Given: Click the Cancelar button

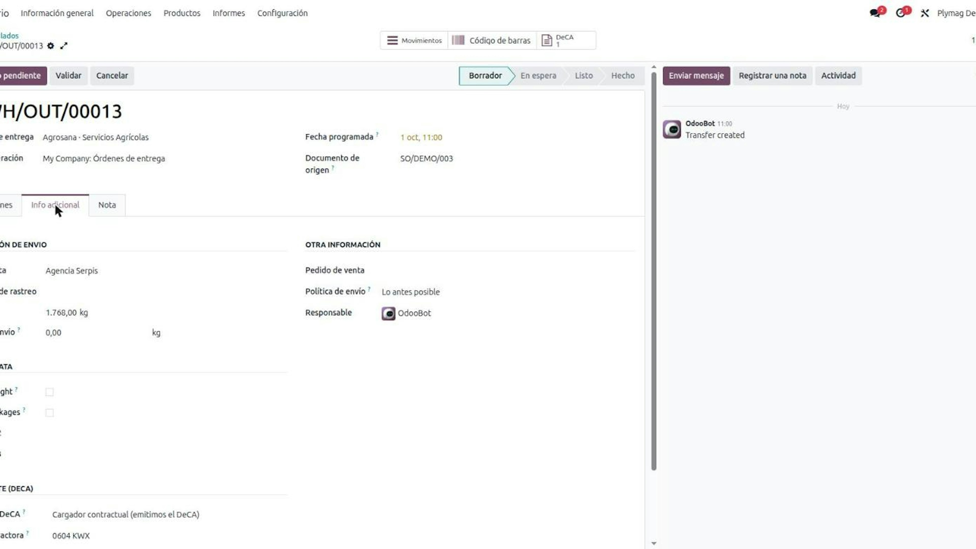Looking at the screenshot, I should coord(112,76).
